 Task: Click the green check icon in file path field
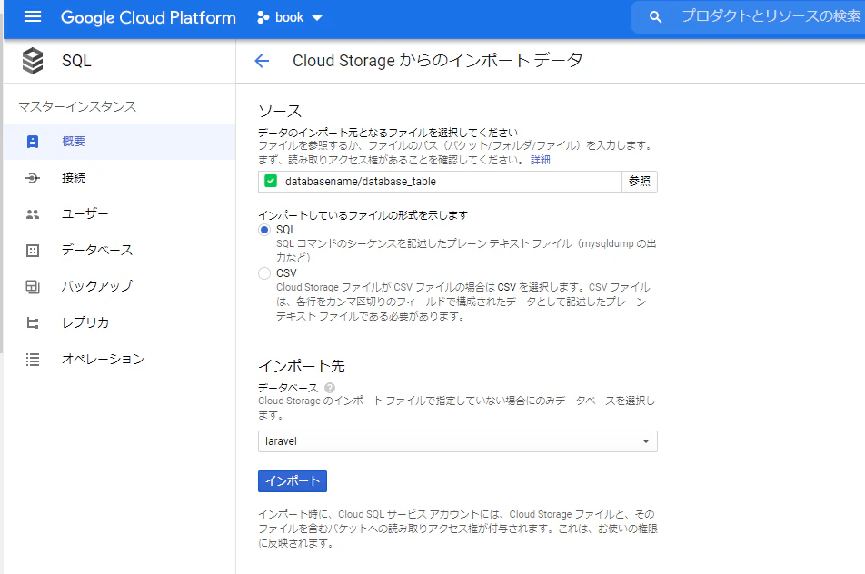pos(271,182)
